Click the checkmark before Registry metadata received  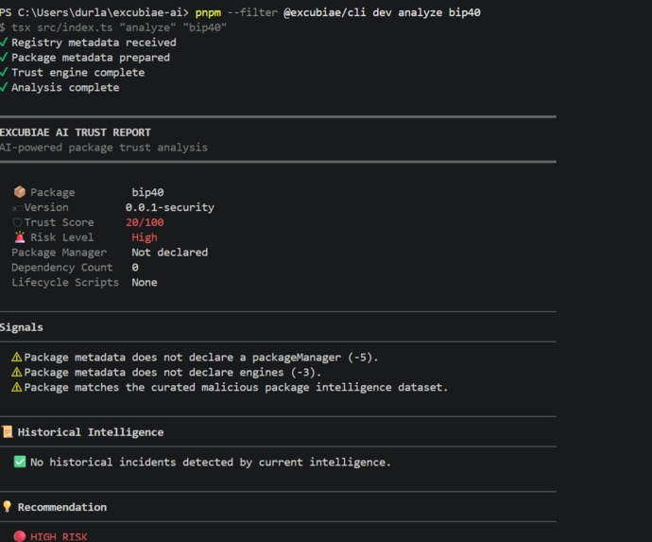click(x=4, y=42)
